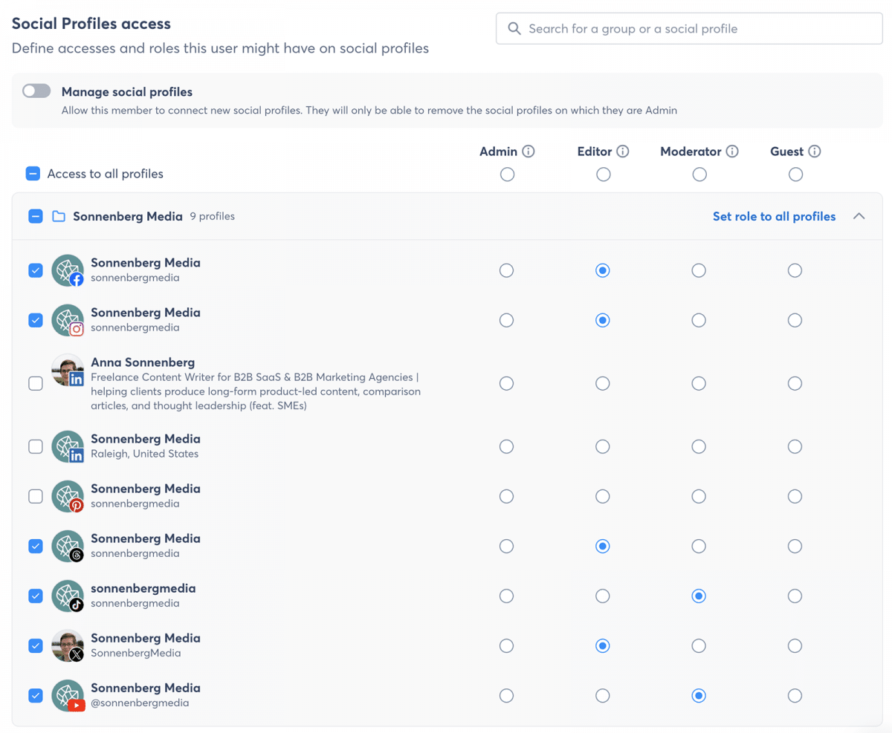
Task: Click the Sonnenberg Media folder icon
Action: (x=59, y=217)
